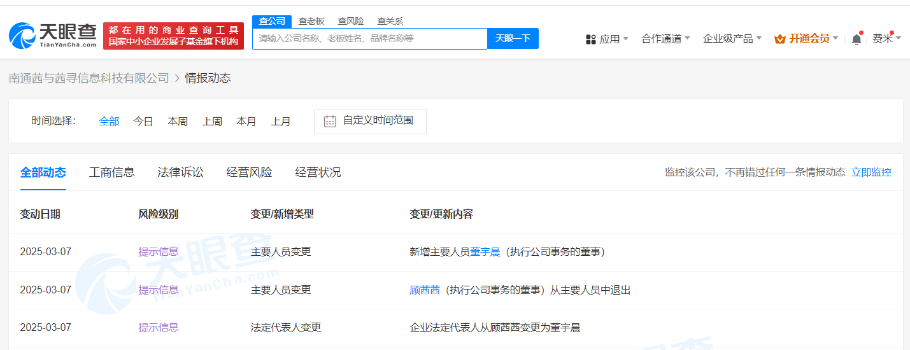Switch to 全部动态 tab
910x350 pixels.
43,172
